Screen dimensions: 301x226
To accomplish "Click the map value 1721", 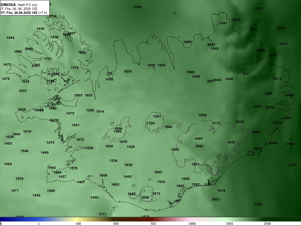I will (x=48, y=59).
